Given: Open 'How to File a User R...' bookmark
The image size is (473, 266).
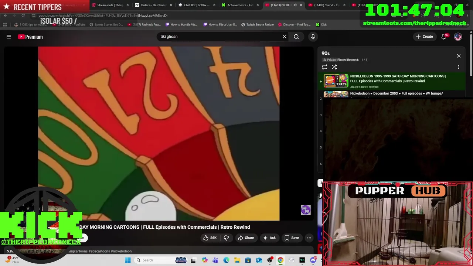Looking at the screenshot, I should (x=220, y=25).
